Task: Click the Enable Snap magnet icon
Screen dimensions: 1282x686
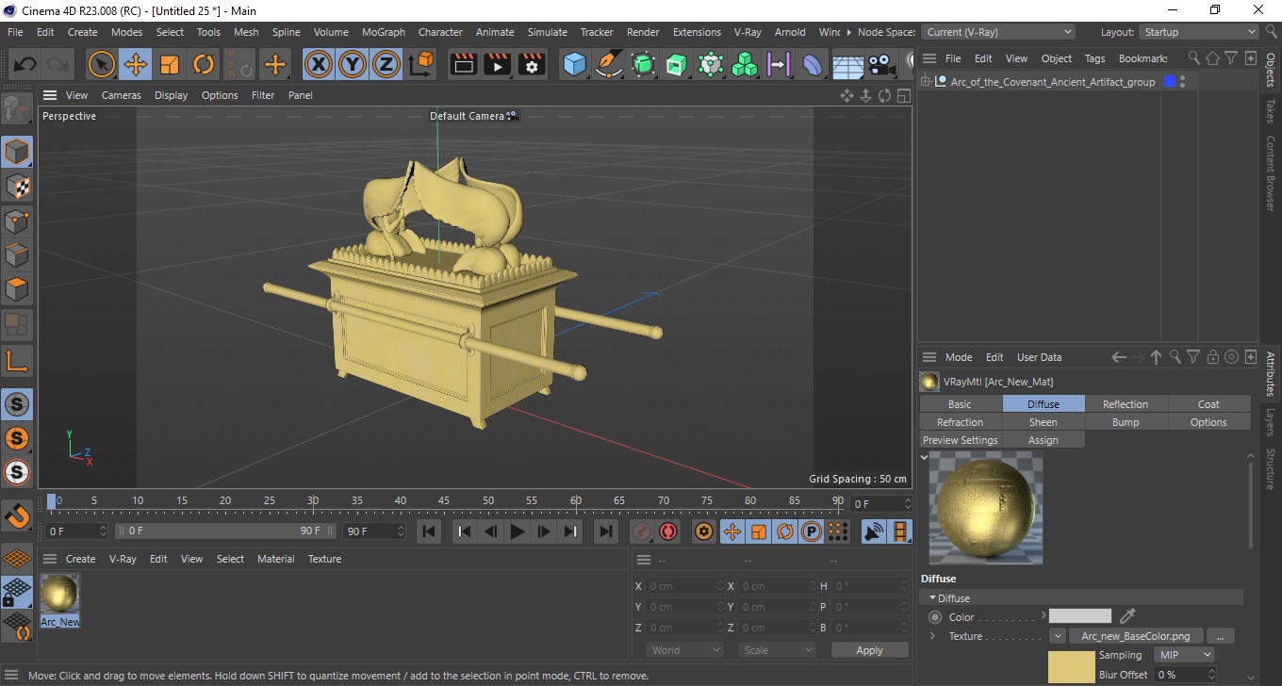Action: [x=17, y=515]
